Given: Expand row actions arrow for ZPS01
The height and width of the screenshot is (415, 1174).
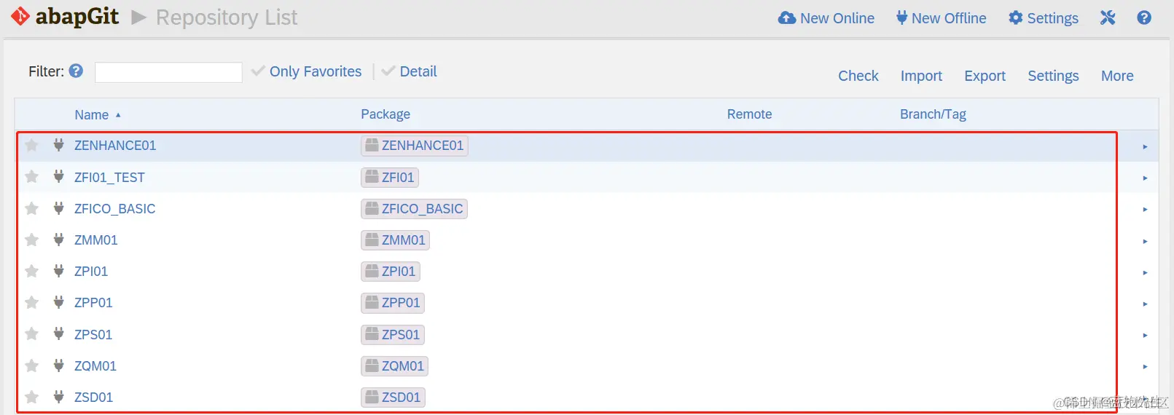Looking at the screenshot, I should tap(1145, 335).
